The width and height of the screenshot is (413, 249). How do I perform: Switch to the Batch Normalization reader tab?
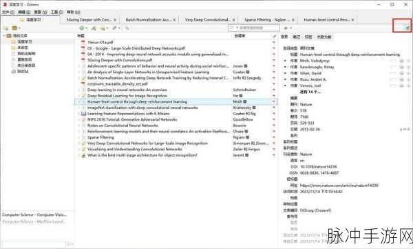click(x=149, y=20)
